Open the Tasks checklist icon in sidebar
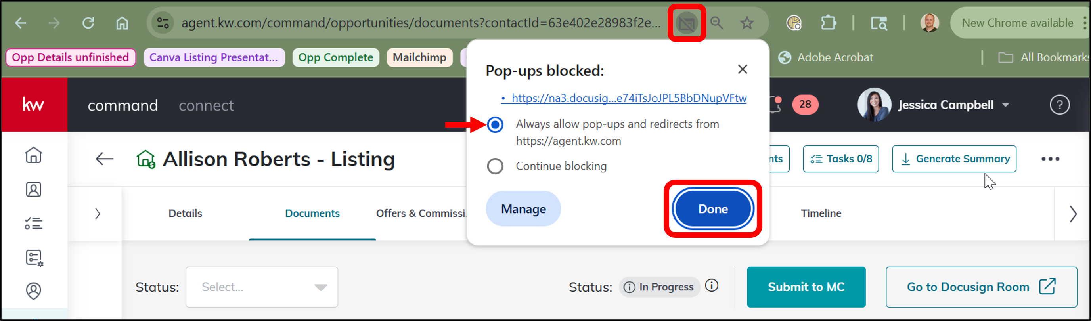The height and width of the screenshot is (321, 1091). (33, 223)
